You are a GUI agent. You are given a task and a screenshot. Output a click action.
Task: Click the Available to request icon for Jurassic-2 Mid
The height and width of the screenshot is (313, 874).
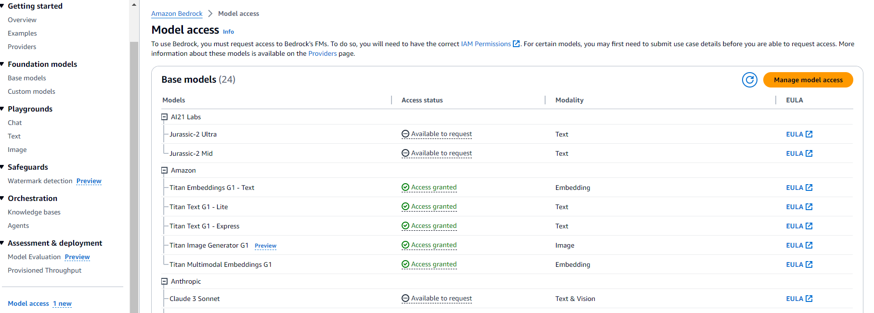(405, 153)
